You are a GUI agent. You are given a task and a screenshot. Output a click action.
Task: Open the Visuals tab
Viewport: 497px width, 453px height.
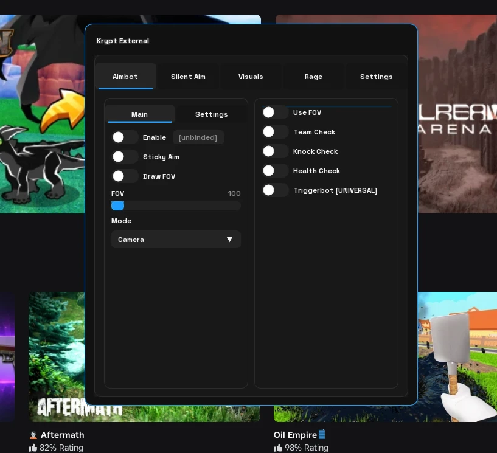[251, 77]
